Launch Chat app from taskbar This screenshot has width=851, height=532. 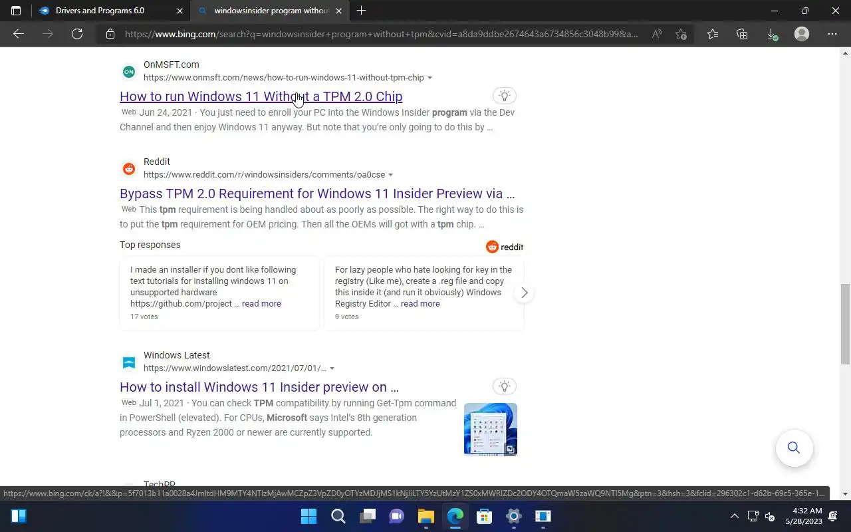tap(397, 516)
